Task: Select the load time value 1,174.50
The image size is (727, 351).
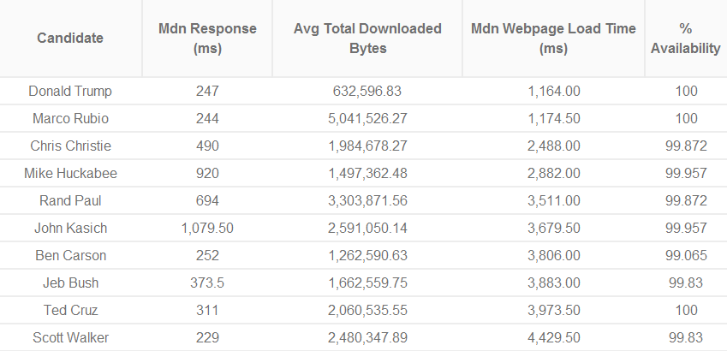Action: point(553,118)
